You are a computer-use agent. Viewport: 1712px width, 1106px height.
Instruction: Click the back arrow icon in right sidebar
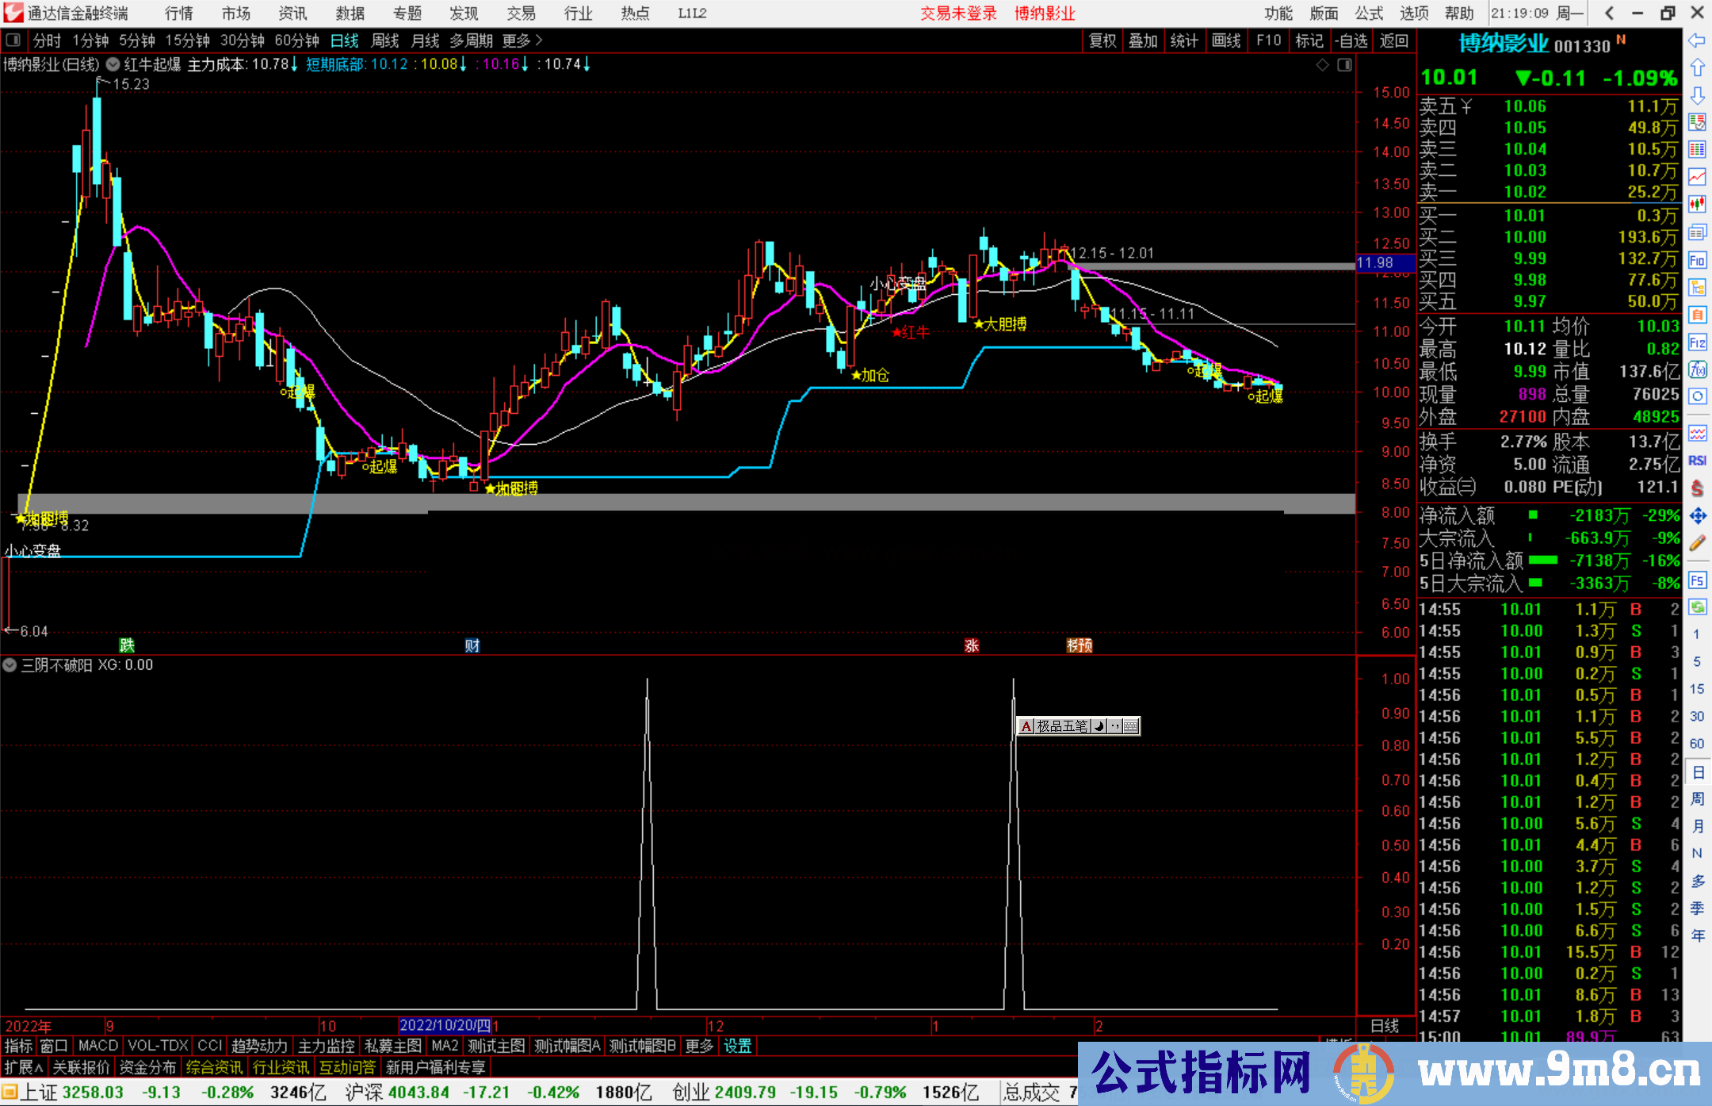tap(1697, 40)
